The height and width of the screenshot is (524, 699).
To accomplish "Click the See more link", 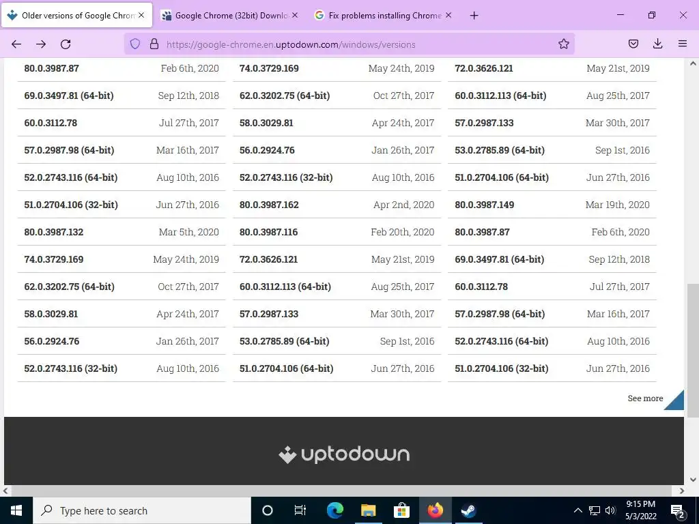I will (x=645, y=398).
